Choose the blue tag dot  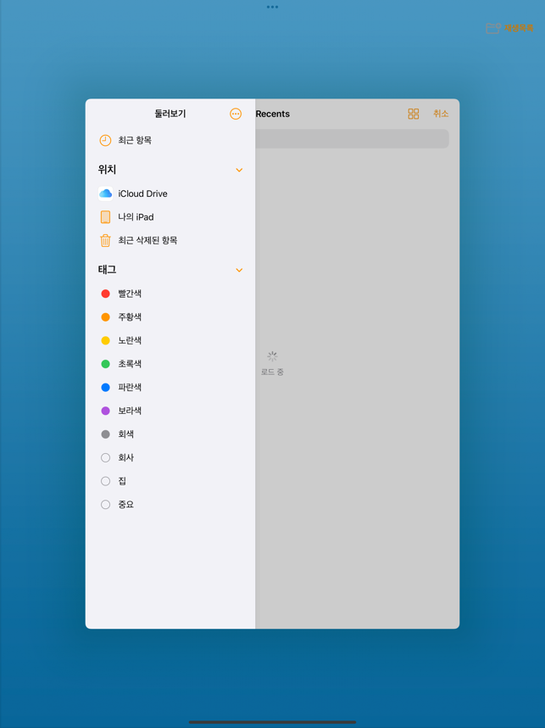[105, 387]
